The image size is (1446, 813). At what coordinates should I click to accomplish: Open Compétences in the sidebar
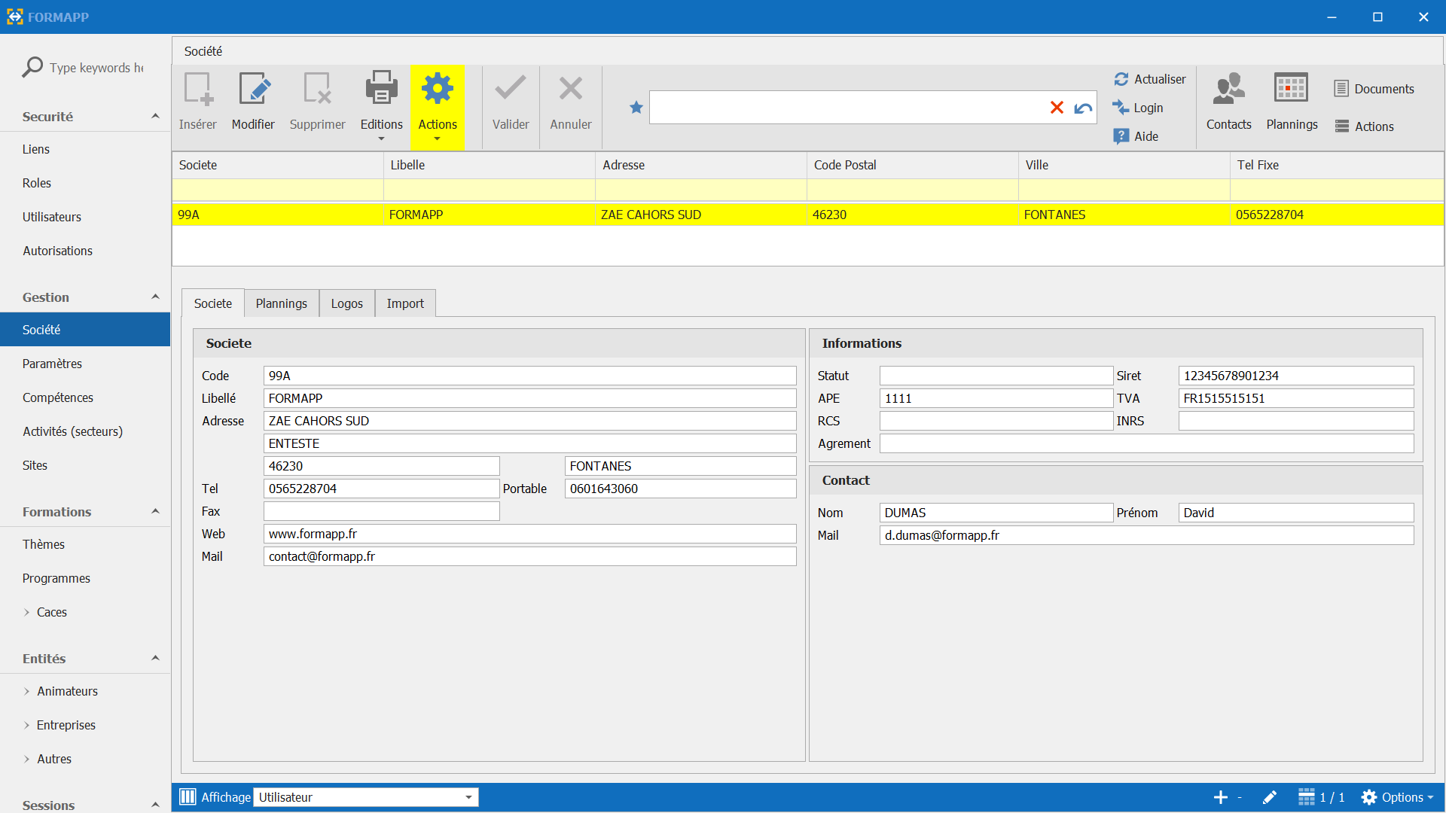pos(85,397)
